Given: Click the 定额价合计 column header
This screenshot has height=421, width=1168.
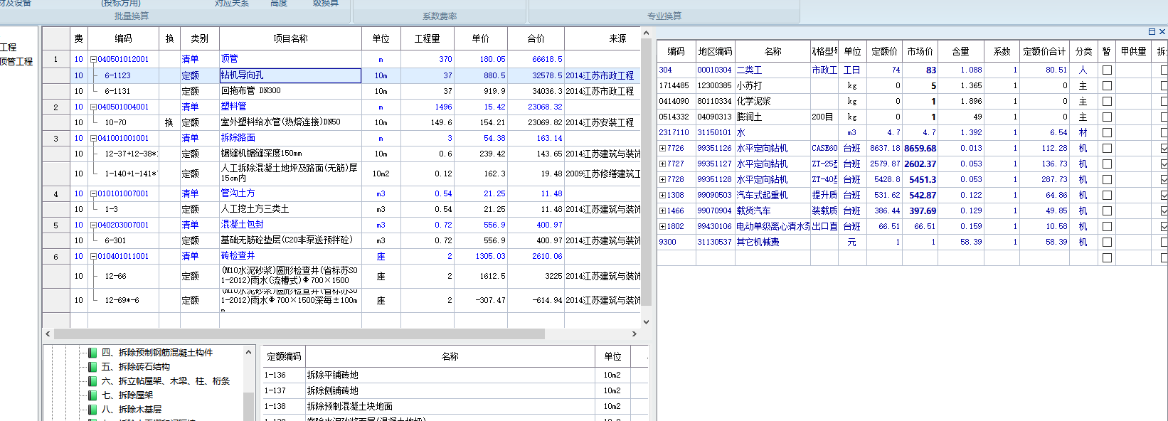Looking at the screenshot, I should pyautogui.click(x=1044, y=51).
